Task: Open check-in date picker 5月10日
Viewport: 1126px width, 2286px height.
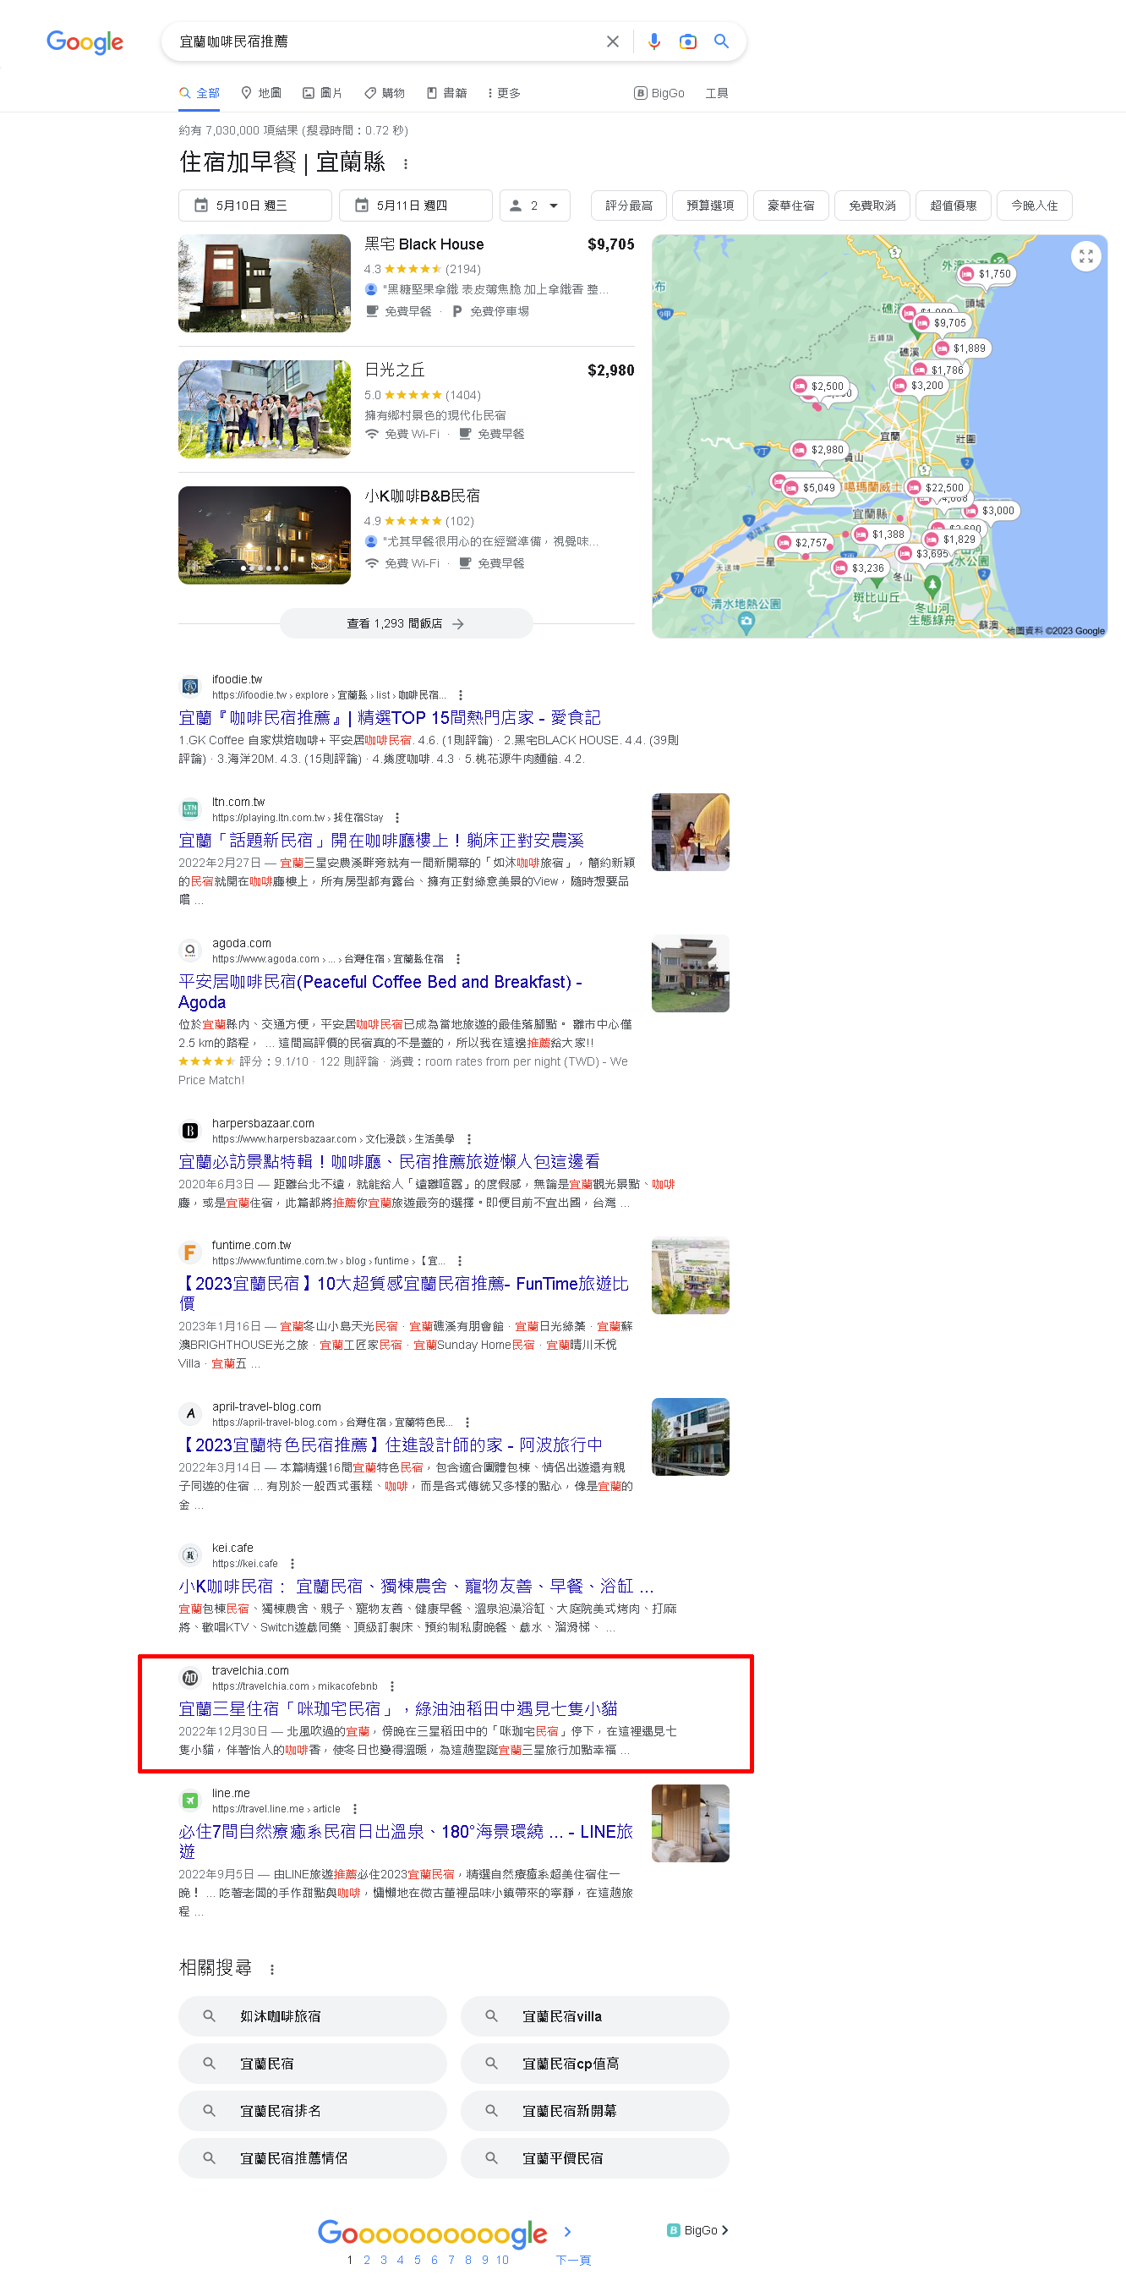Action: [255, 206]
